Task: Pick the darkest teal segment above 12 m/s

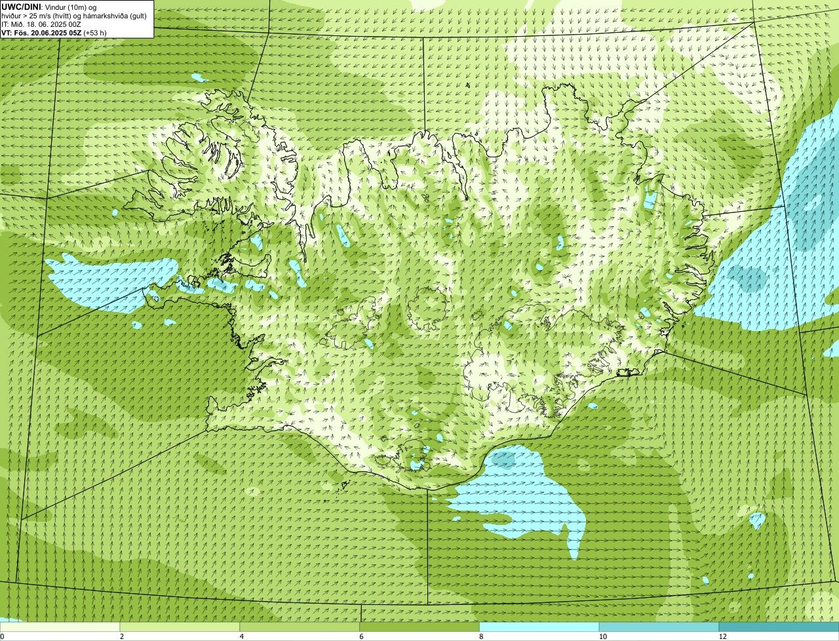Action: 779,627
